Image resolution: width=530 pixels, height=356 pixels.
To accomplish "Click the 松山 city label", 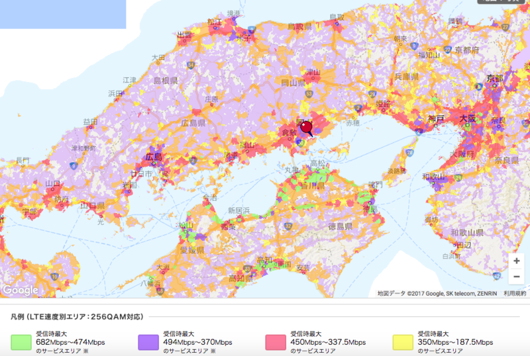I will (186, 225).
